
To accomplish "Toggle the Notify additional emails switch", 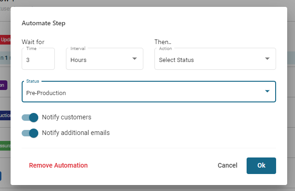I will [x=30, y=133].
